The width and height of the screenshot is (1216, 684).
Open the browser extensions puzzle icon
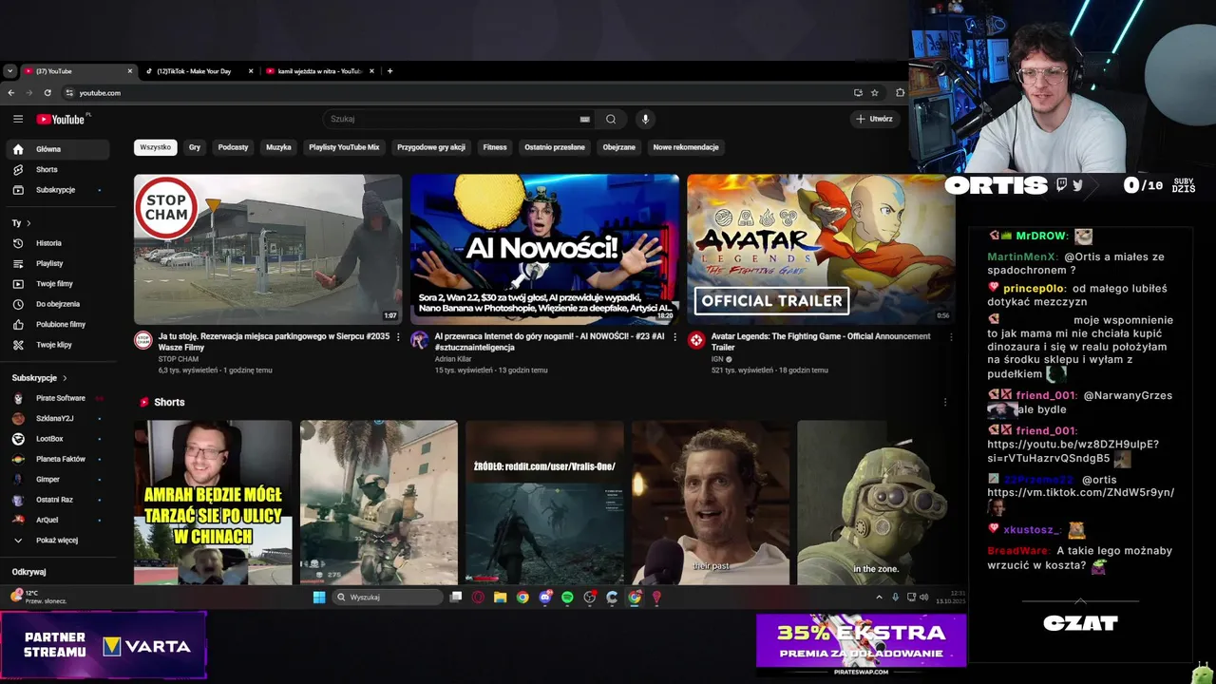[x=900, y=93]
